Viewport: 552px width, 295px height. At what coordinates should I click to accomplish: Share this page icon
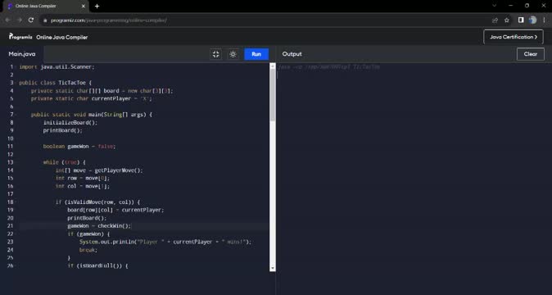[495, 20]
